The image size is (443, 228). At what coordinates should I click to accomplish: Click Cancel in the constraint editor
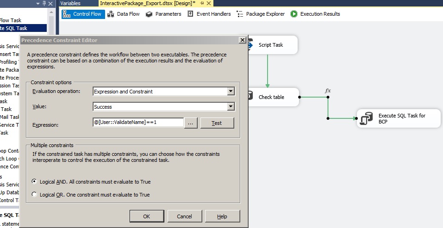[x=185, y=216]
